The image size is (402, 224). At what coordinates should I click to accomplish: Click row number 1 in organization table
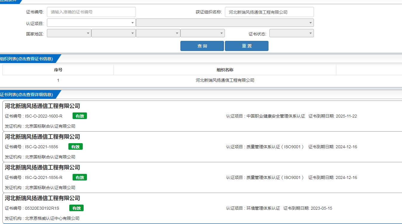click(58, 80)
